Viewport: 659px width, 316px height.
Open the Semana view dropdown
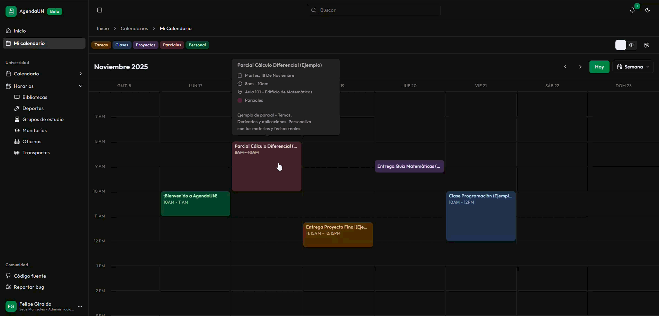click(x=633, y=67)
